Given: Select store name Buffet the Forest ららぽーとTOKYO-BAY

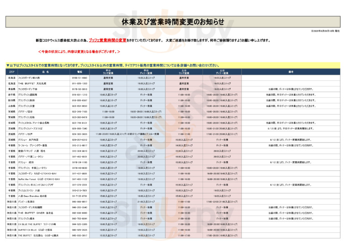Looking at the screenshot, I should pyautogui.click(x=39, y=179).
